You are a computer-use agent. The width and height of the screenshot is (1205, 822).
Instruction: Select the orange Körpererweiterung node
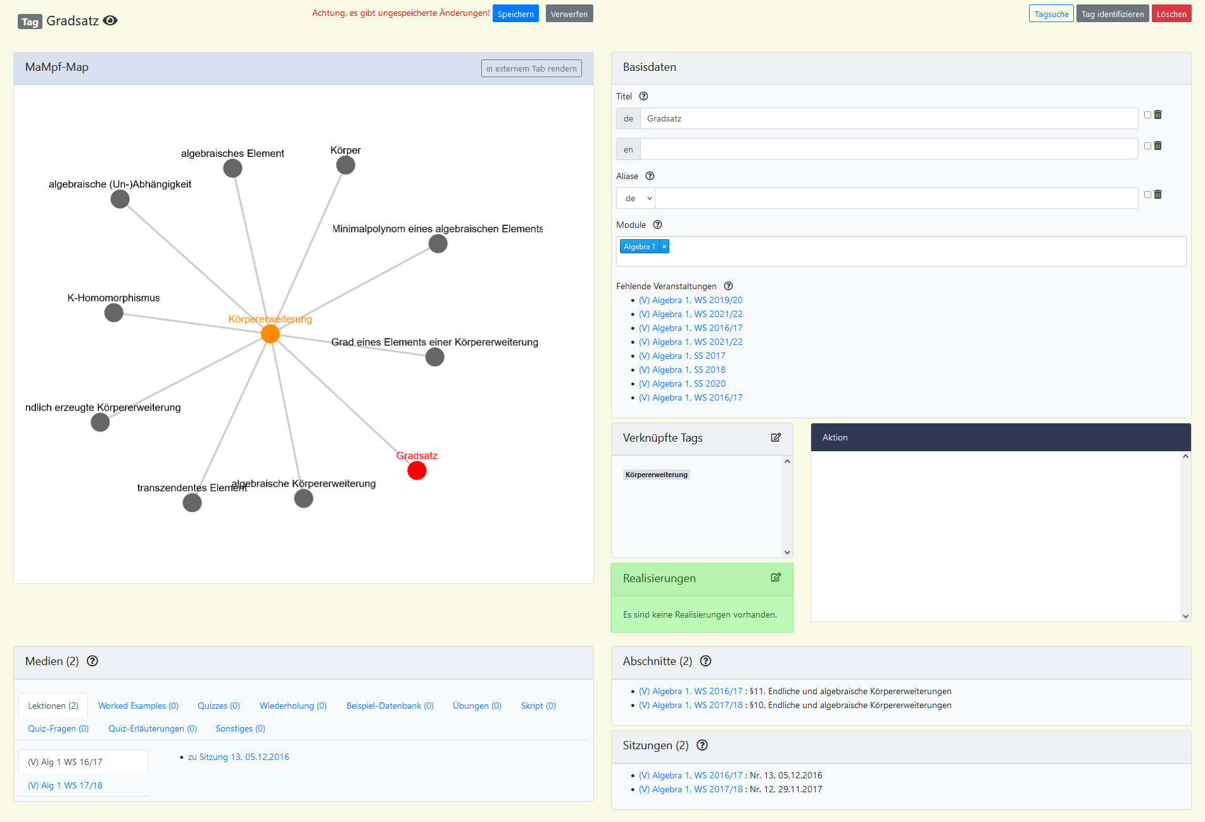[270, 334]
